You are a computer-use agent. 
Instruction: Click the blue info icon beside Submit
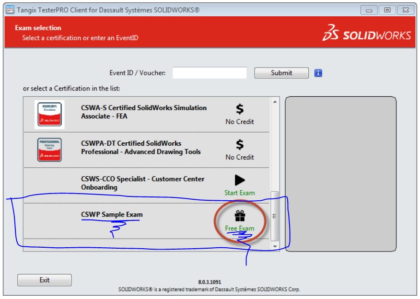pyautogui.click(x=318, y=73)
